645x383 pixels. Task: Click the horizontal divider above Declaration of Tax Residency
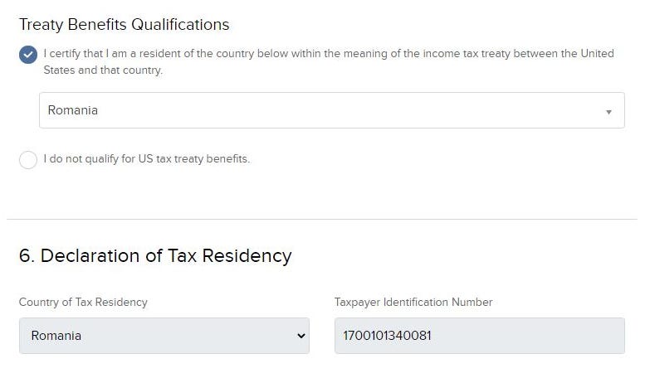pyautogui.click(x=322, y=219)
